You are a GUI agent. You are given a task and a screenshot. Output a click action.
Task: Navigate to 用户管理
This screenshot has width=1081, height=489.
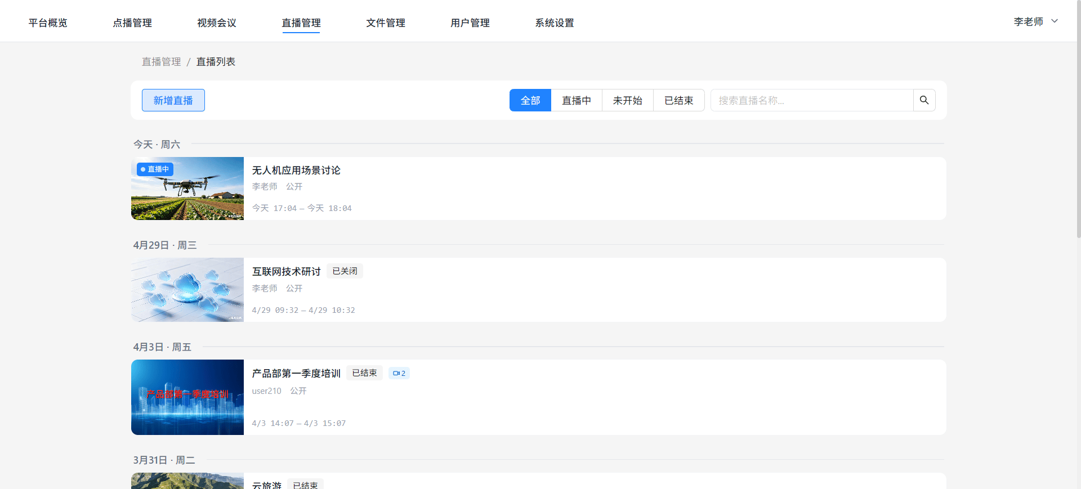tap(470, 23)
